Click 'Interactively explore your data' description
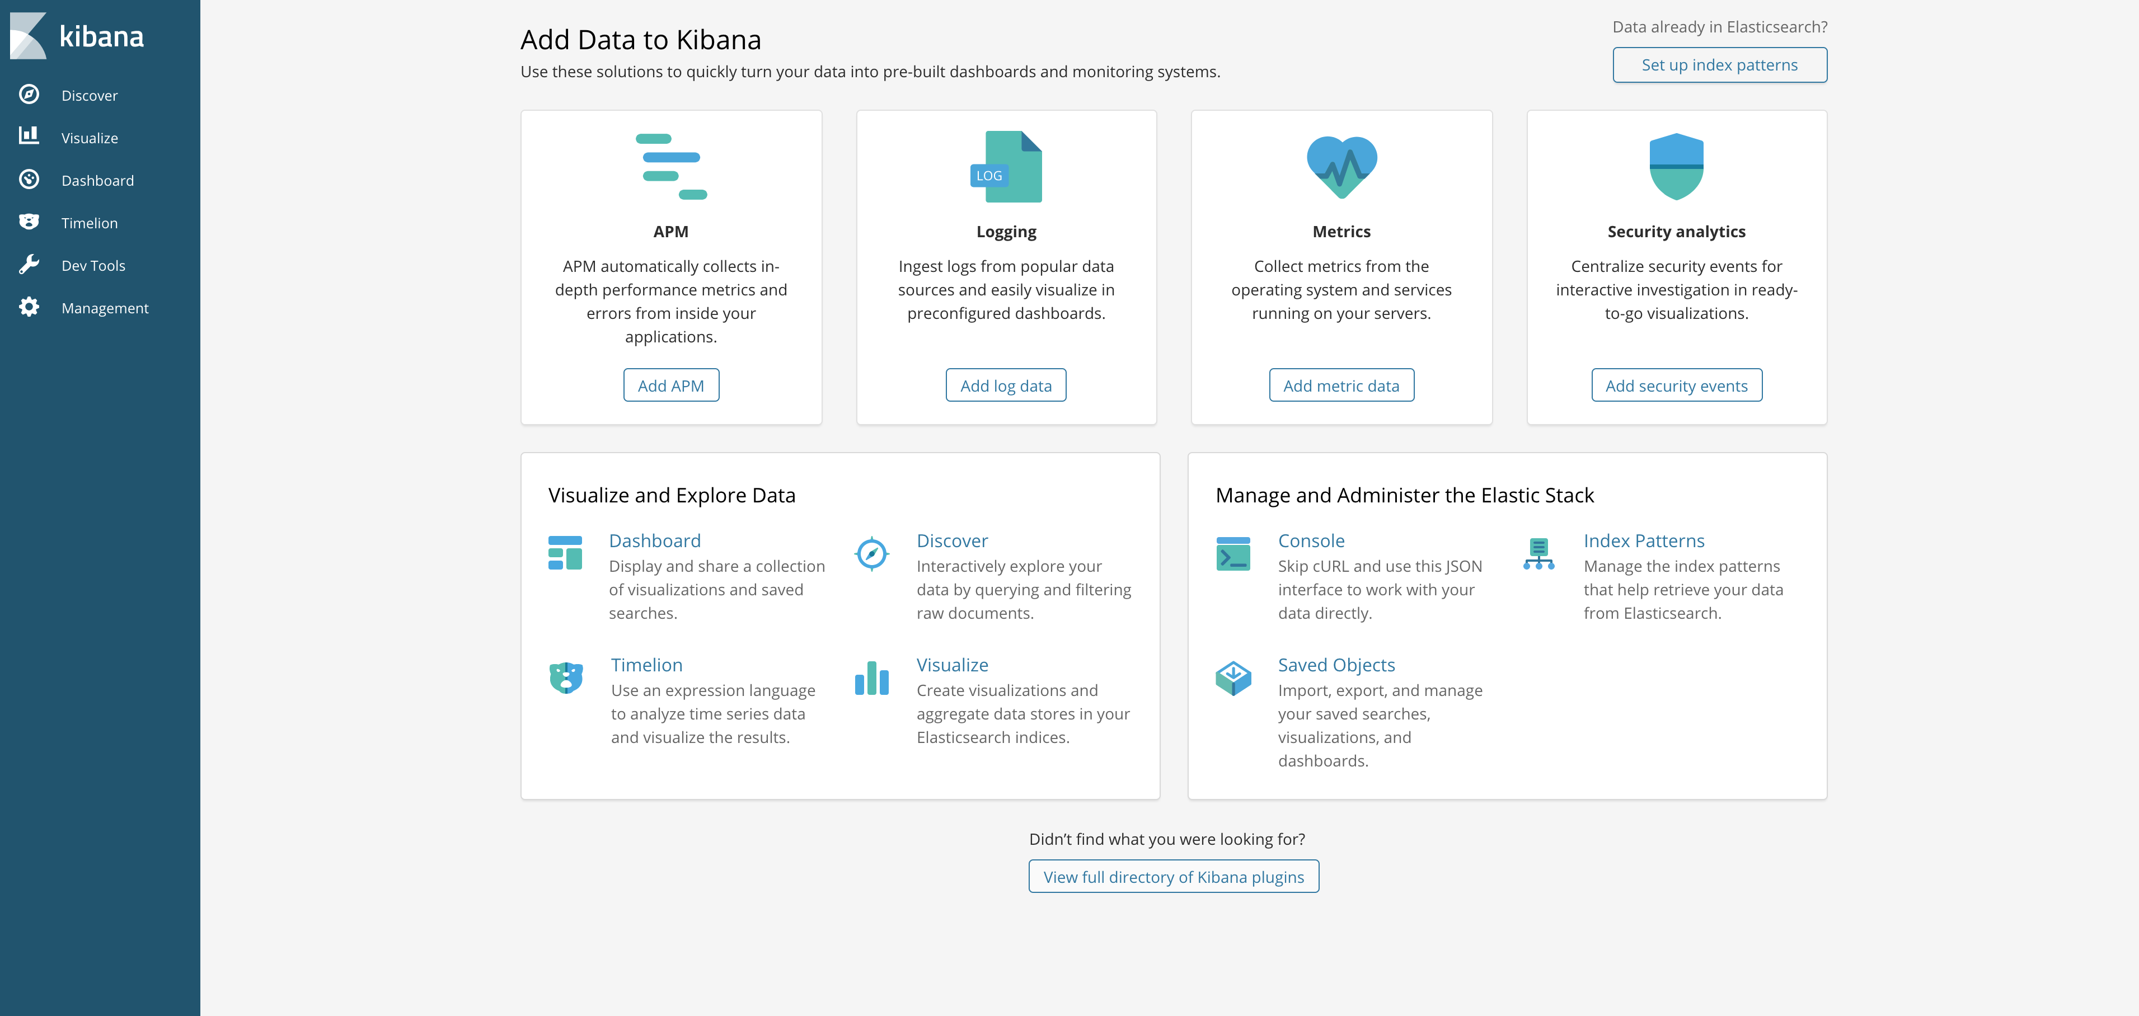This screenshot has height=1016, width=2139. tap(1023, 589)
